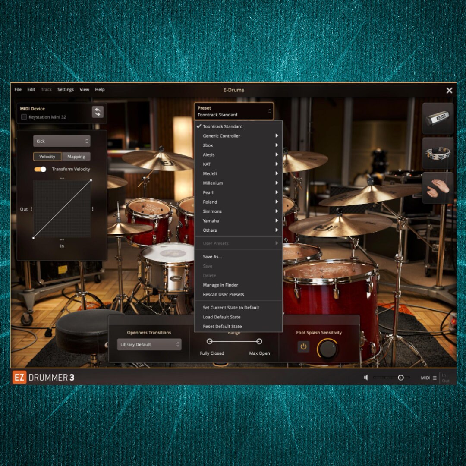
Task: Click the handle dots beside the Out label
Action: [x=31, y=209]
